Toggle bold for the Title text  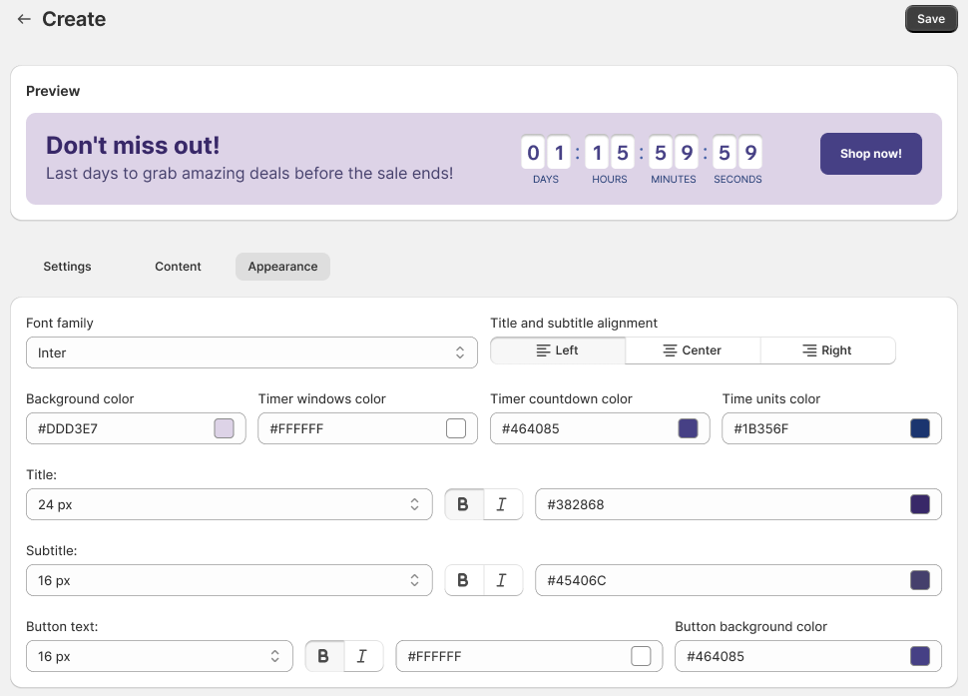pyautogui.click(x=464, y=505)
